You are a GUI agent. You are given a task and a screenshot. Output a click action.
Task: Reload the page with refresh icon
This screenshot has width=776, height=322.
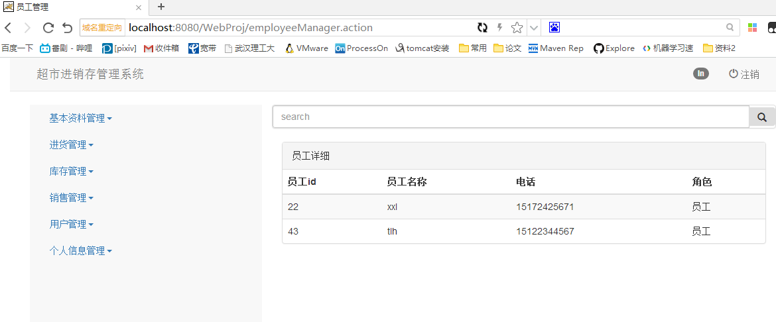pyautogui.click(x=48, y=28)
